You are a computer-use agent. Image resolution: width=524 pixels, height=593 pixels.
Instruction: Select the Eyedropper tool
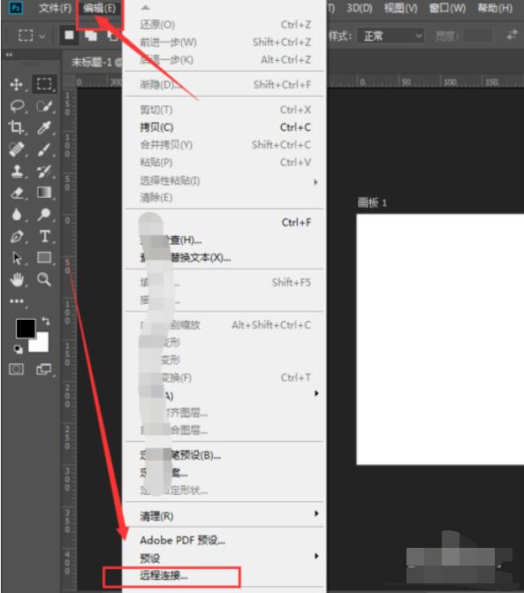(x=44, y=127)
